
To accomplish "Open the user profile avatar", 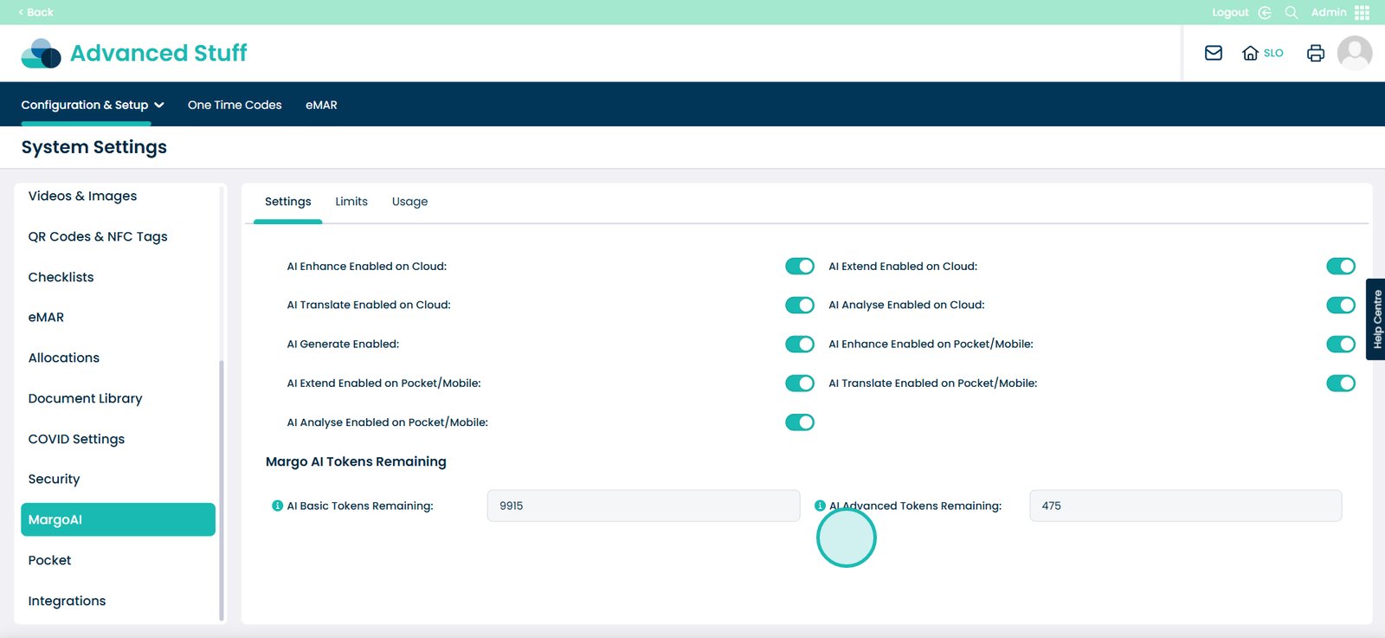I will [1354, 53].
